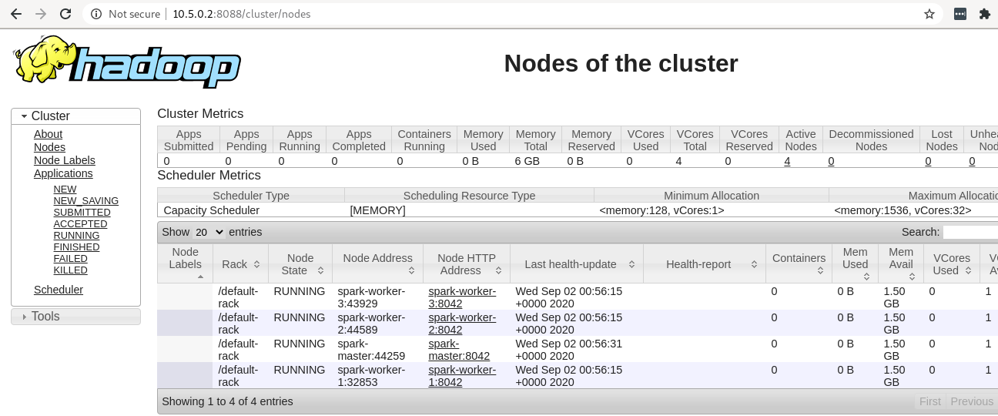The width and height of the screenshot is (998, 416).
Task: Select the Nodes of the cluster heading
Action: (621, 63)
